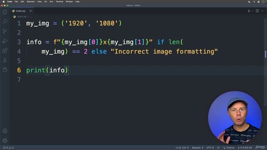267x150 pixels.
Task: Click line number 6 in gutter
Action: (x=19, y=70)
